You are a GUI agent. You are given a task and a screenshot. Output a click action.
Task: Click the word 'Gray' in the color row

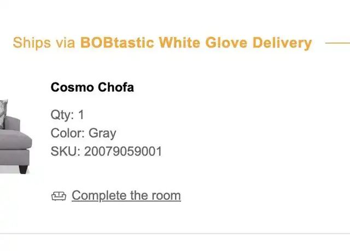coord(102,134)
